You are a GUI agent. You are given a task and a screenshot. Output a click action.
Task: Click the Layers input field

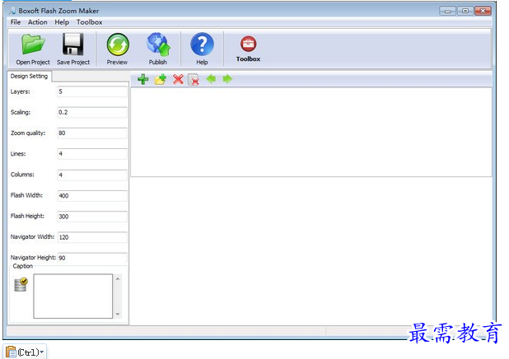(x=92, y=91)
